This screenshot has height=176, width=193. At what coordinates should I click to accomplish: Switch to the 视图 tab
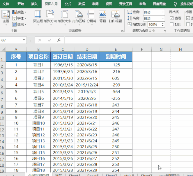pyautogui.click(x=109, y=4)
